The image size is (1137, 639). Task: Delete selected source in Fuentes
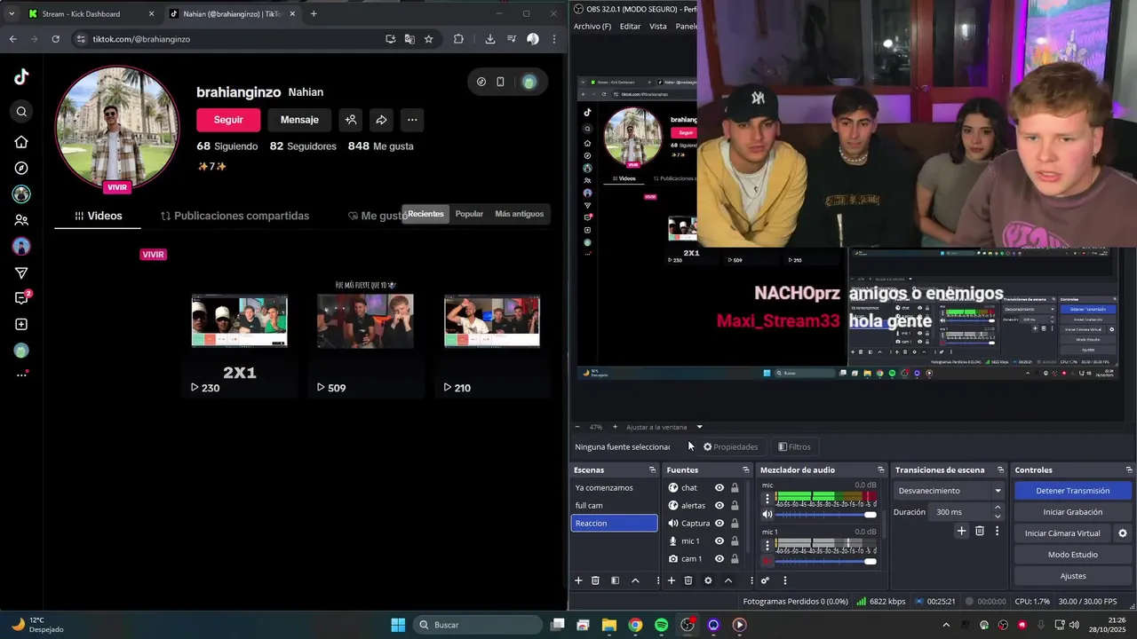pos(688,580)
